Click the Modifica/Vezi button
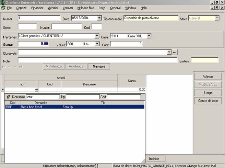This screenshot has width=225, height=168. (x=208, y=85)
